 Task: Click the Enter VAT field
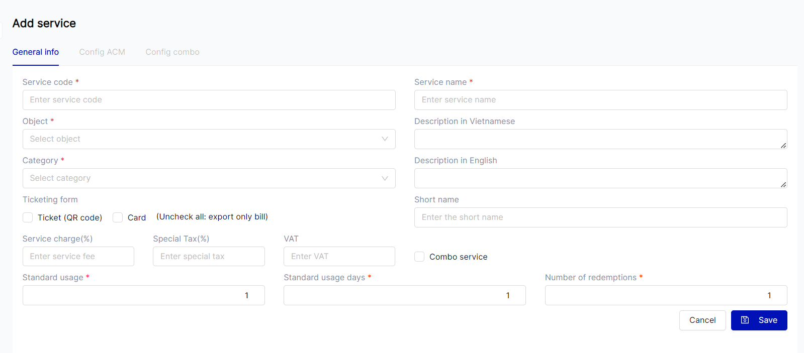[339, 257]
